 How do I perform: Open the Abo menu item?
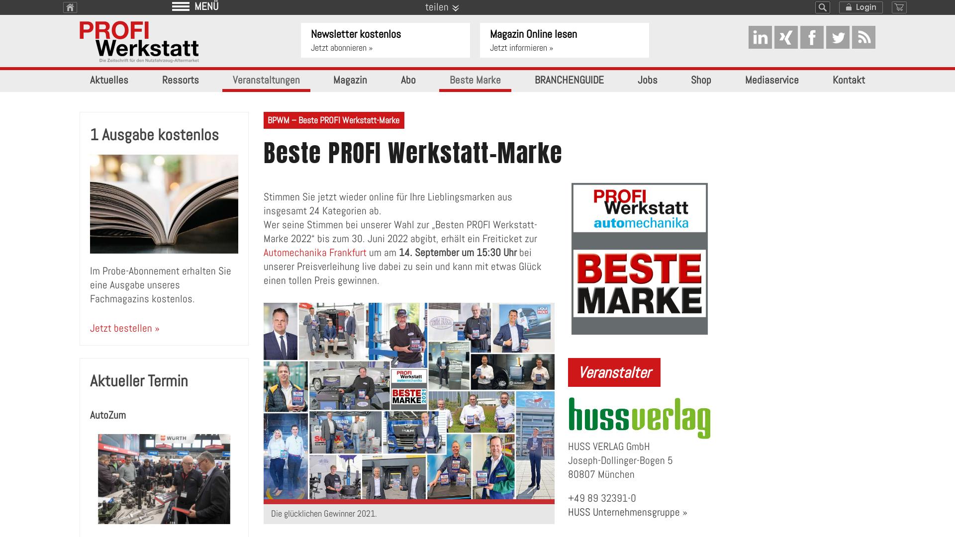pos(408,80)
